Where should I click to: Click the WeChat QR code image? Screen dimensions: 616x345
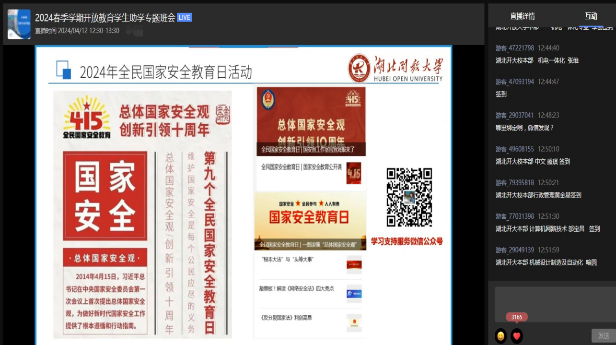[409, 197]
